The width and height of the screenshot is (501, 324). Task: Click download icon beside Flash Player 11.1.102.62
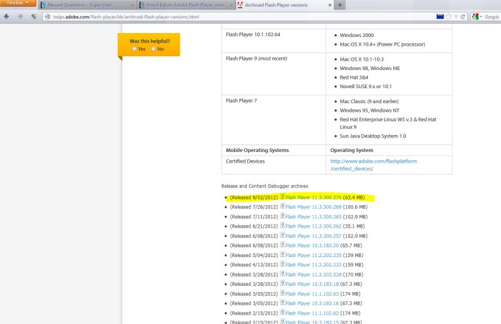pos(282,313)
